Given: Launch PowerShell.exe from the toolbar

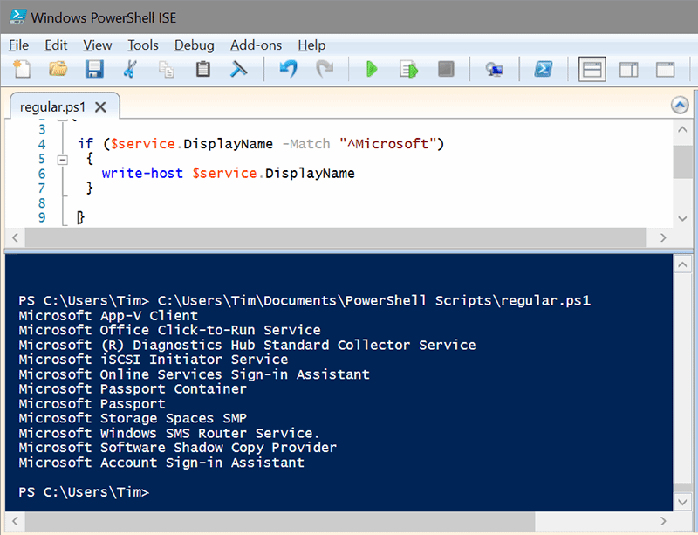Looking at the screenshot, I should tap(543, 69).
